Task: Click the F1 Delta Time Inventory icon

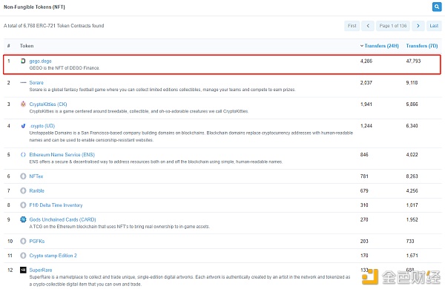Action: (x=23, y=205)
